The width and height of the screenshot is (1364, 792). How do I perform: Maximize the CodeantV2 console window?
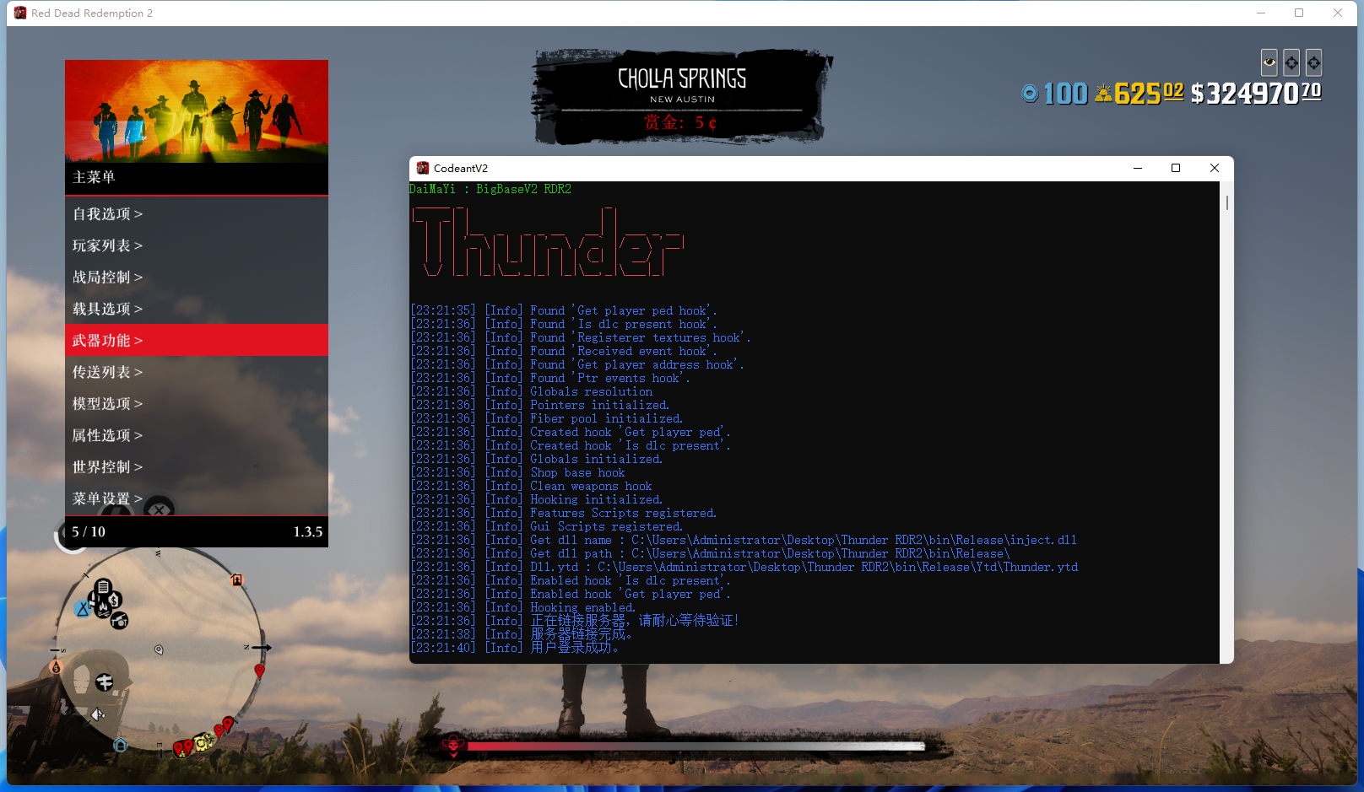click(x=1176, y=168)
